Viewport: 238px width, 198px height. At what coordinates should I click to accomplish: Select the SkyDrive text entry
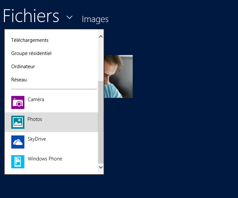tap(37, 139)
